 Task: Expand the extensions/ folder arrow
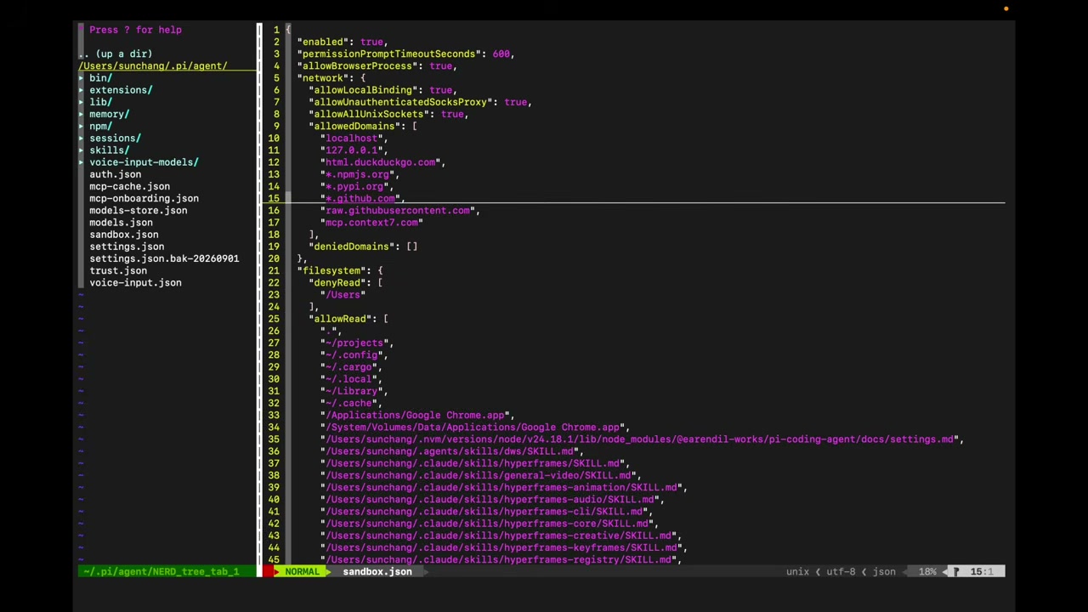coord(82,90)
